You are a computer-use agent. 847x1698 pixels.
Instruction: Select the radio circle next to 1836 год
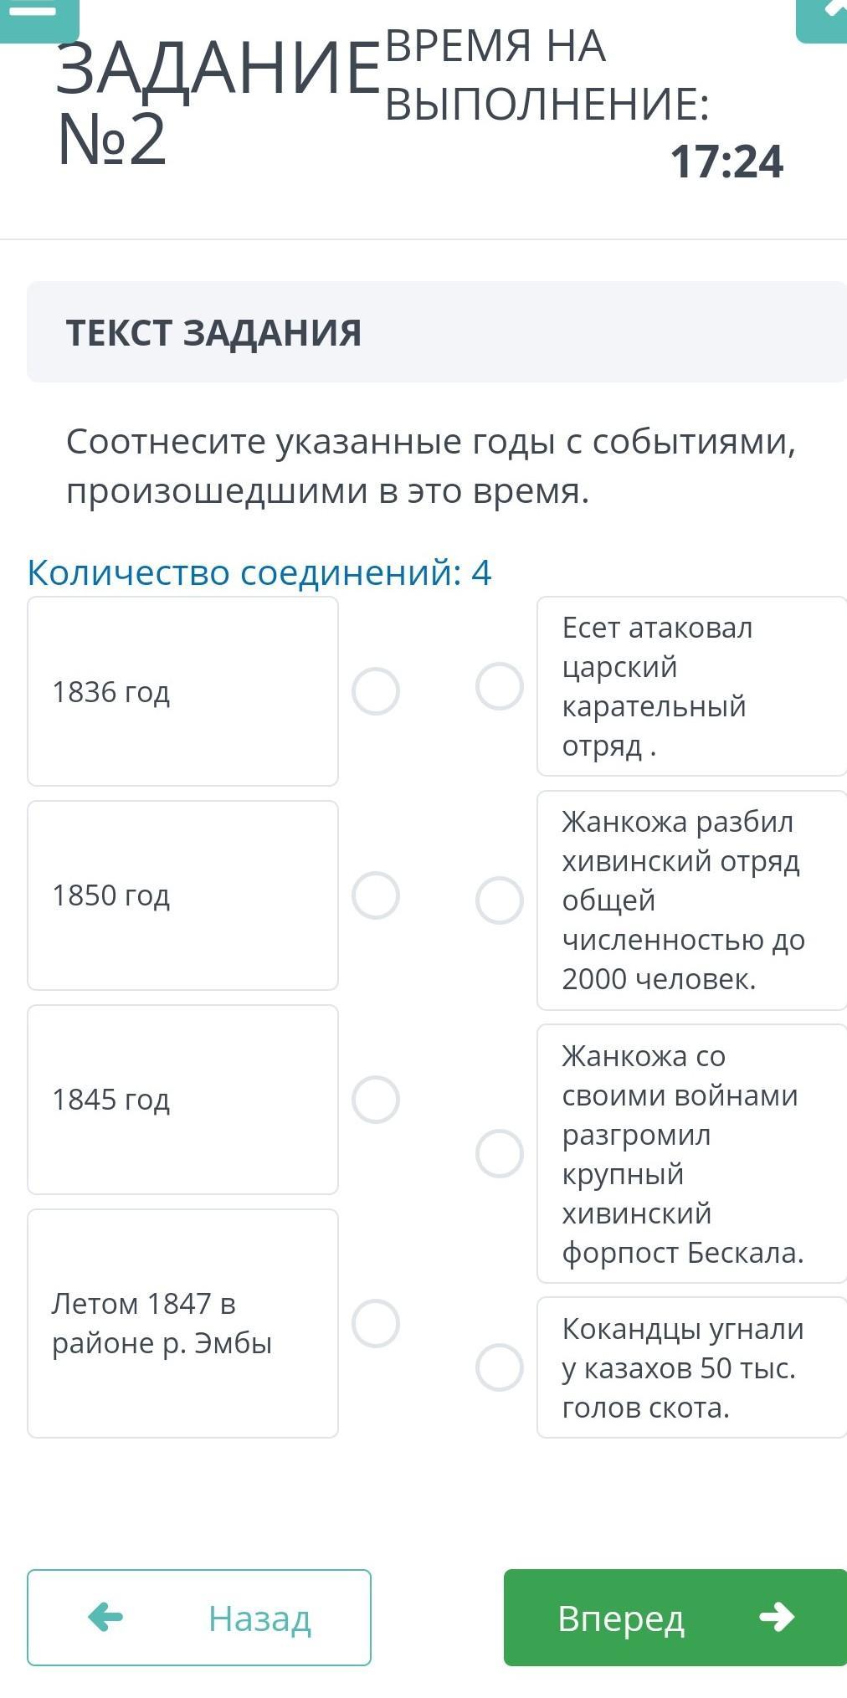click(x=375, y=691)
